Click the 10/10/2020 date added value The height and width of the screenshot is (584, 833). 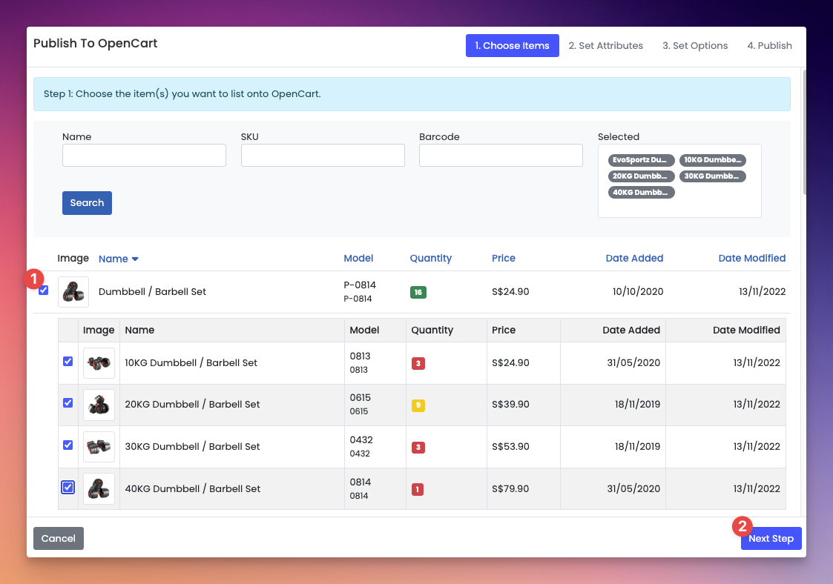(x=638, y=291)
